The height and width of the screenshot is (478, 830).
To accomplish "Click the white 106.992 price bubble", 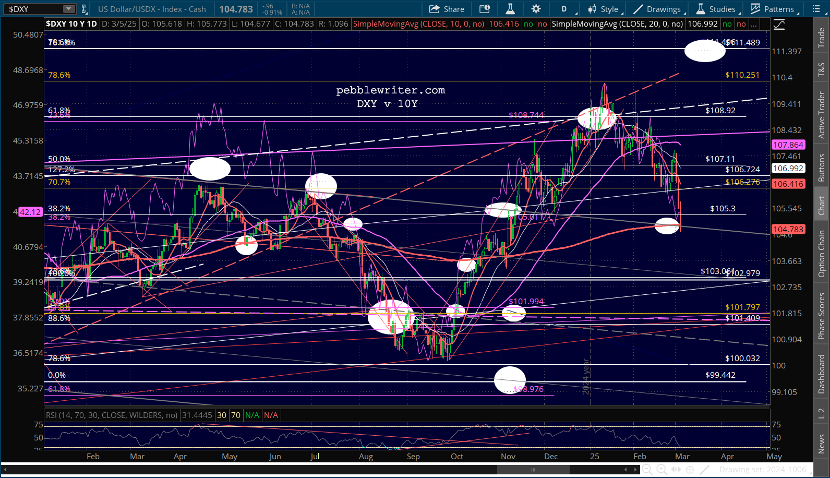I will coord(788,168).
